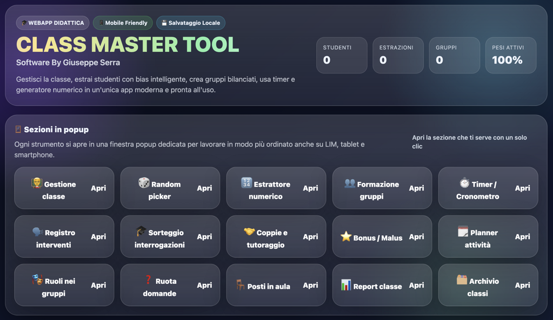The height and width of the screenshot is (320, 553).
Task: Click the dice icon on Random picker
Action: (144, 183)
